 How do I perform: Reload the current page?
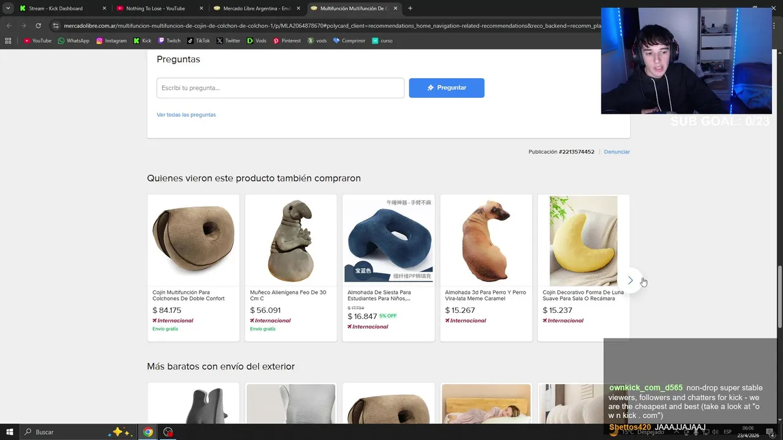tap(38, 26)
